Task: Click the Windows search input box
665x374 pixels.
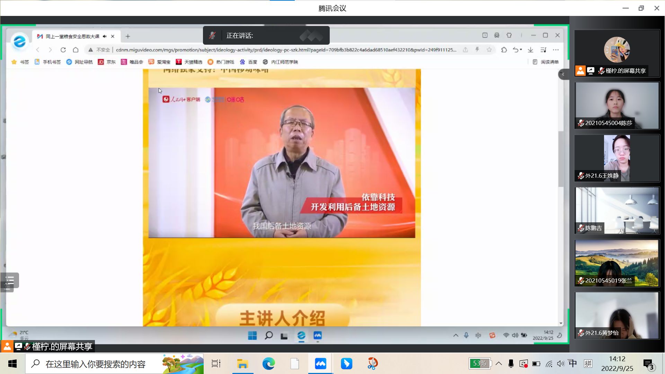Action: (x=96, y=364)
